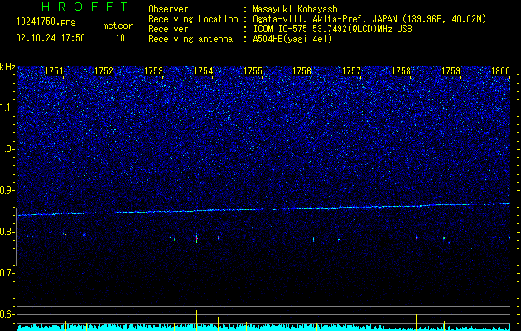Click the 1.0 kHz frequency label

point(7,149)
